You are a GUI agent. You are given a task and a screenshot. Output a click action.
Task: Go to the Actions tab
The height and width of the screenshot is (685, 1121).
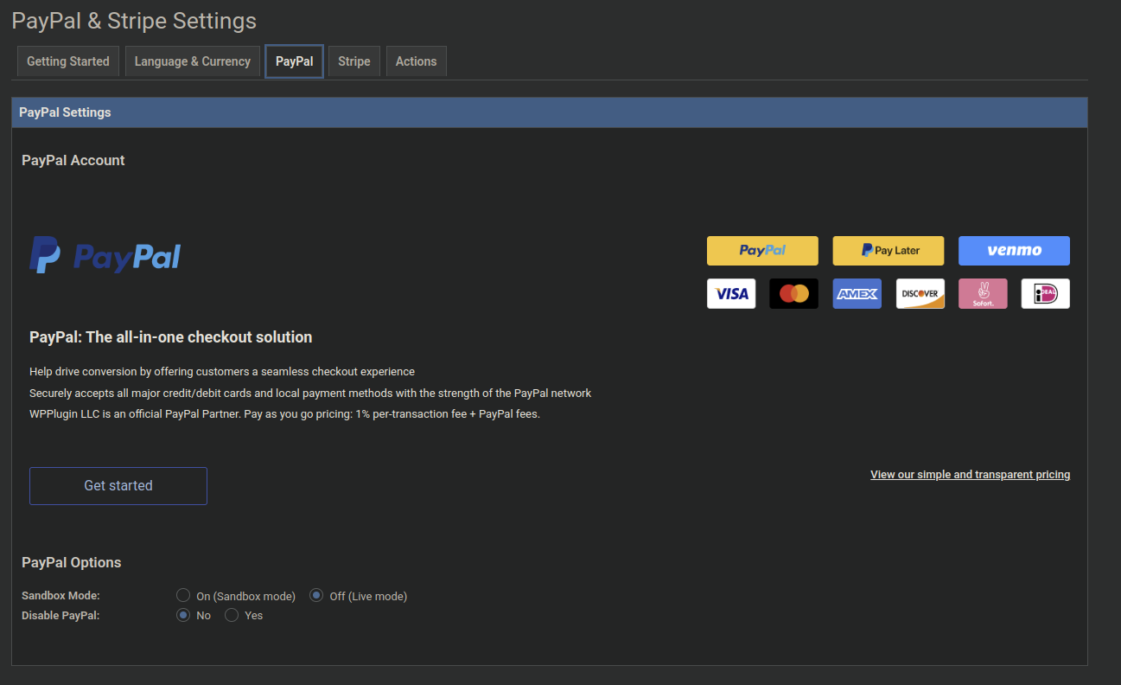pos(417,61)
